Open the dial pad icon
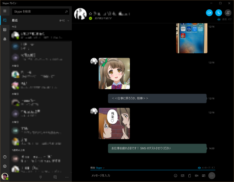 tap(41, 177)
